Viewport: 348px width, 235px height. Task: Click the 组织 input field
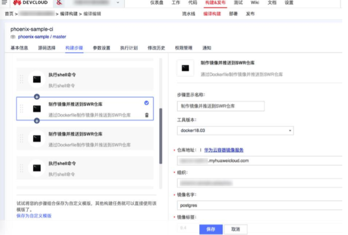pyautogui.click(x=260, y=183)
